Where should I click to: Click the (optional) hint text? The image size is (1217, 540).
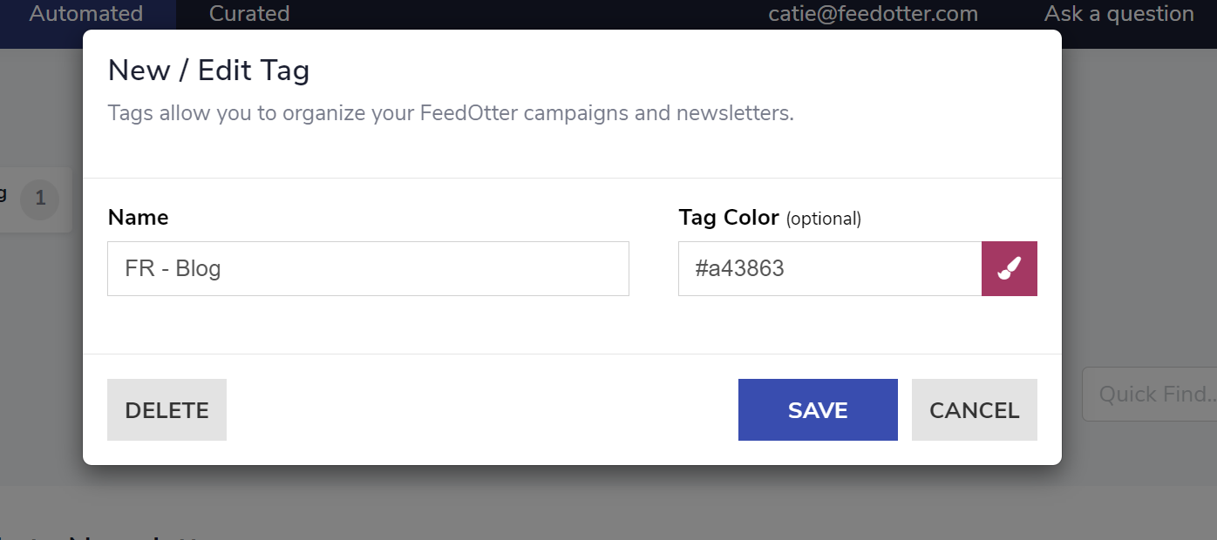pyautogui.click(x=824, y=219)
